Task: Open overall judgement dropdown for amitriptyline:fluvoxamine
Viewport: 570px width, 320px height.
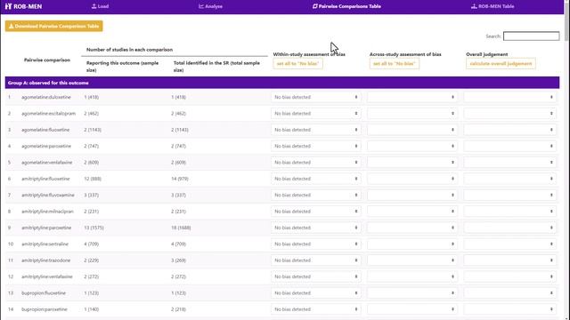Action: pos(510,196)
